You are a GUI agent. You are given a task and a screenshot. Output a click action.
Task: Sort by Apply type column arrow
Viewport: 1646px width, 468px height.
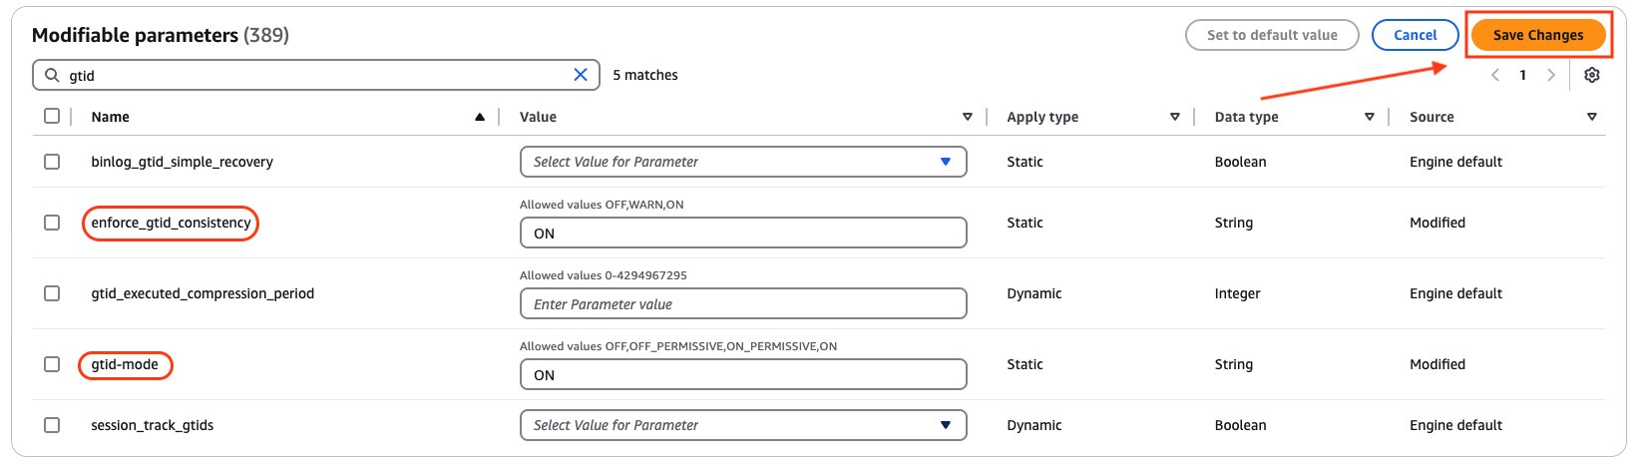click(1174, 117)
